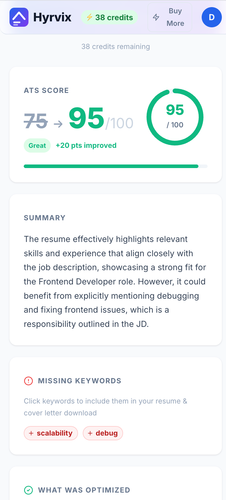Click the Summary section heading
The height and width of the screenshot is (500, 226).
click(44, 218)
